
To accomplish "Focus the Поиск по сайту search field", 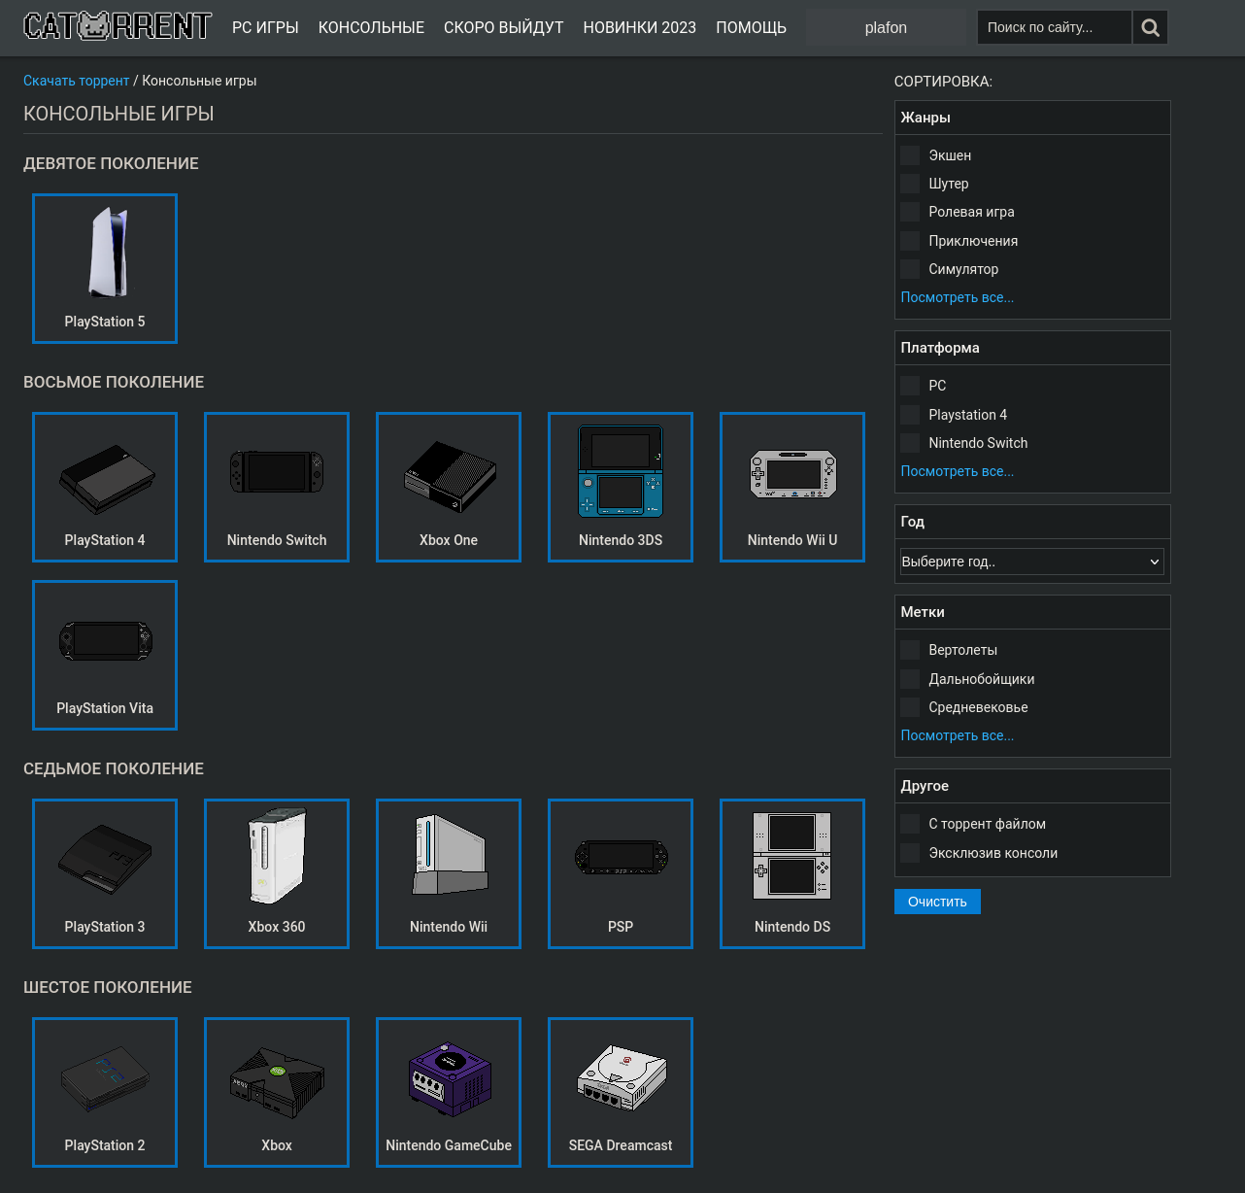I will (x=1054, y=27).
